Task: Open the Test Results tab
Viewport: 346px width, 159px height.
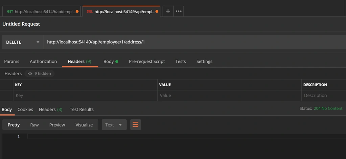Action: click(x=82, y=110)
